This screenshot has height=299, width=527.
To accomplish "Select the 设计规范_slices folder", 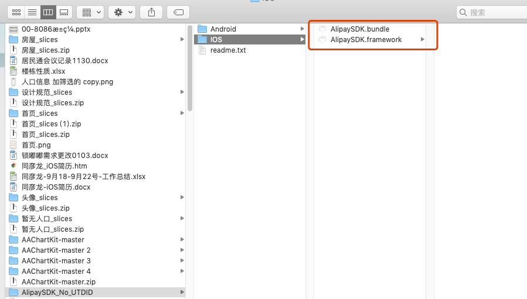I will (96, 92).
